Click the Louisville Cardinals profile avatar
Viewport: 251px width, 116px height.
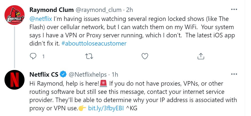tap(14, 15)
